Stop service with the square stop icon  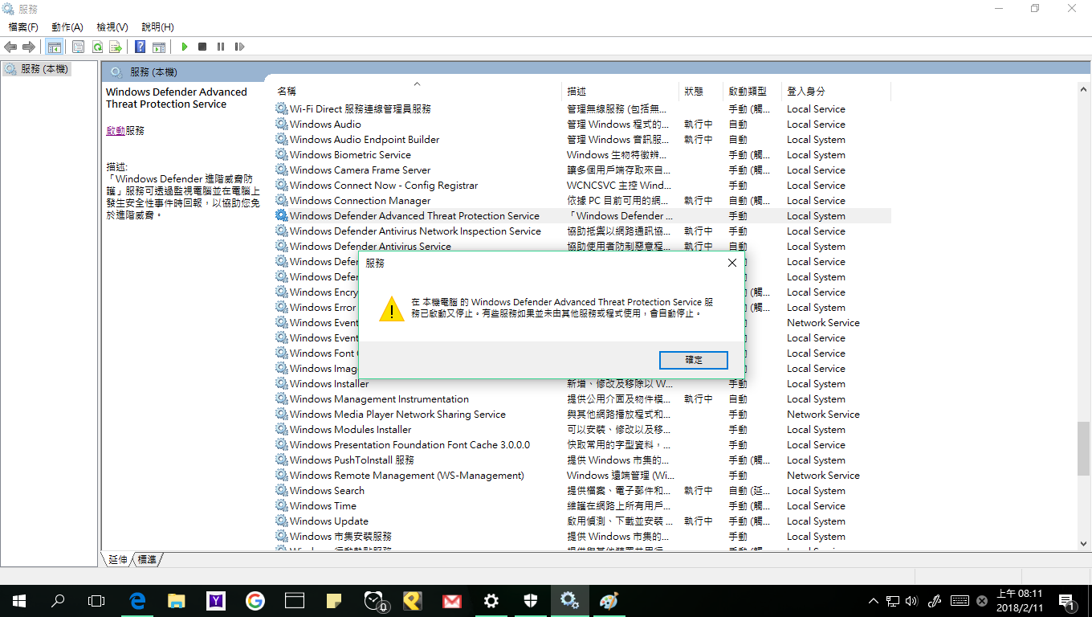(202, 47)
